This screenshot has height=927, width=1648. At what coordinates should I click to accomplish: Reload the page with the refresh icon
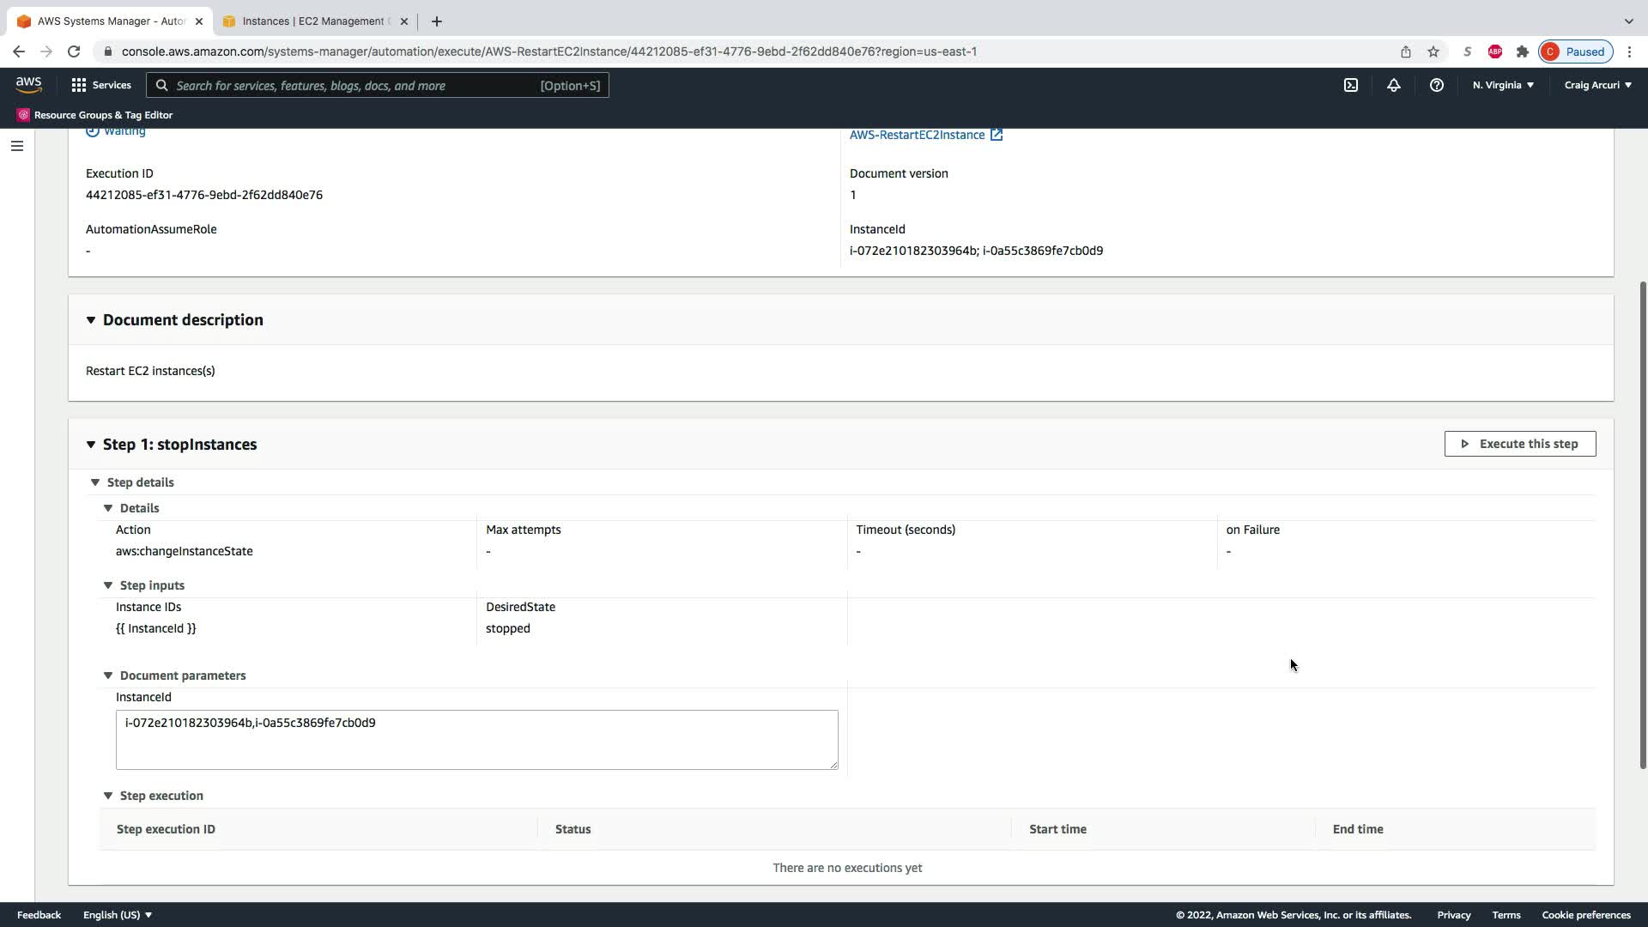coord(74,51)
